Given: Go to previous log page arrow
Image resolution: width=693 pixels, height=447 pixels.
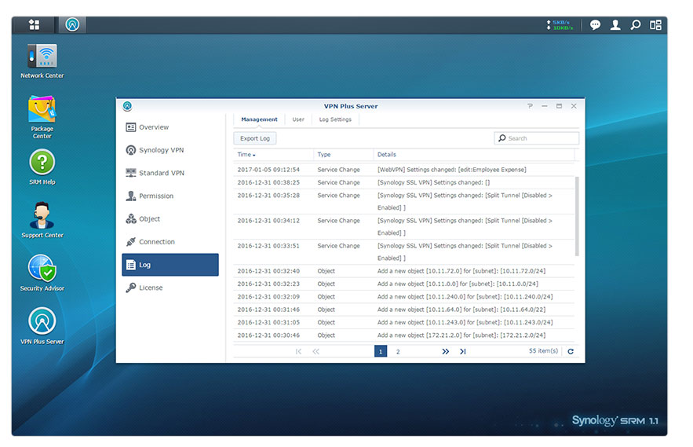Looking at the screenshot, I should [x=315, y=351].
